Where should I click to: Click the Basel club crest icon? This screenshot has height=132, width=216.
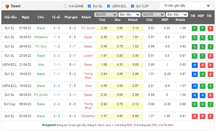coord(7,6)
